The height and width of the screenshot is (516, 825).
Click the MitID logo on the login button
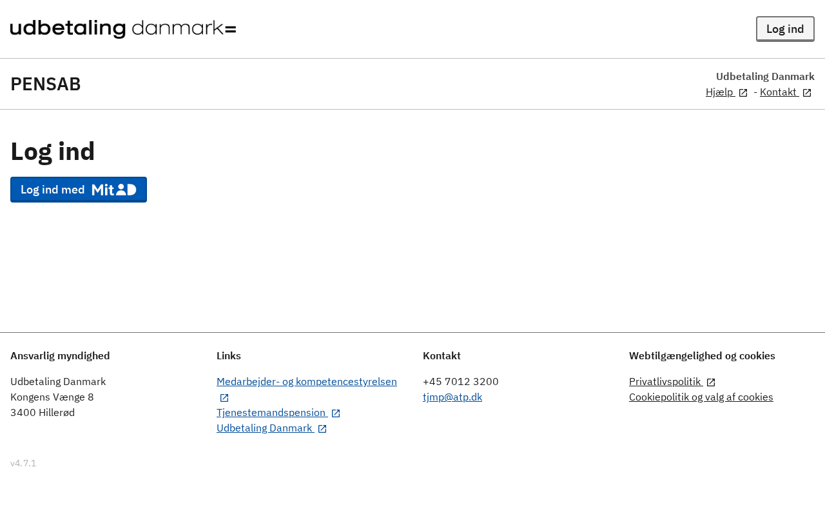click(114, 190)
